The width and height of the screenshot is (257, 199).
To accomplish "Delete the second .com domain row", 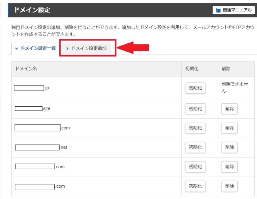I will (x=229, y=167).
